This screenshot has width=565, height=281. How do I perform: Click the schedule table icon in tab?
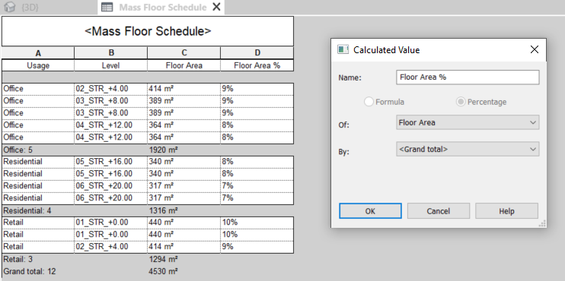[x=107, y=7]
